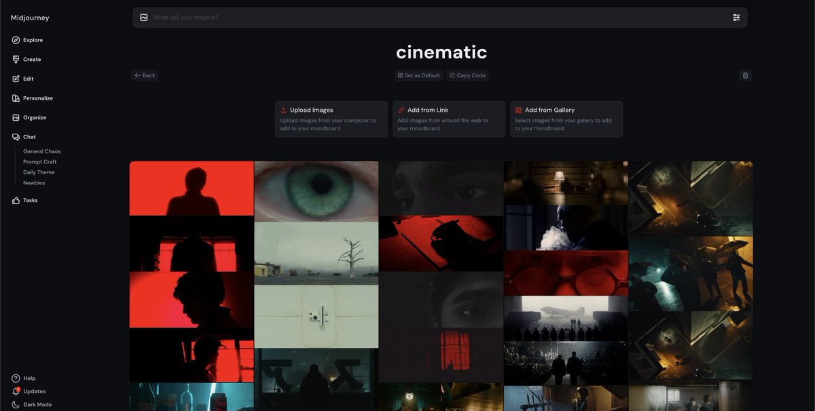The height and width of the screenshot is (411, 815).
Task: Go Back to previous page
Action: [145, 75]
